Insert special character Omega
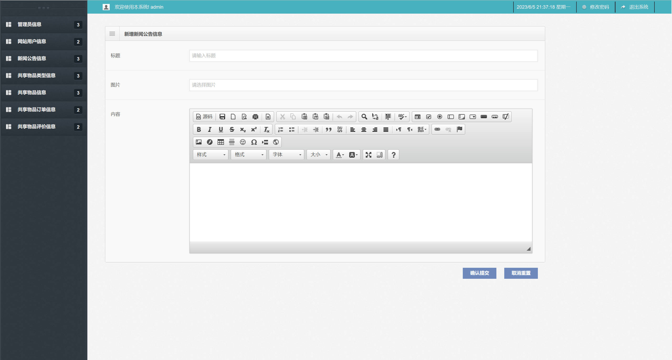 [x=254, y=142]
